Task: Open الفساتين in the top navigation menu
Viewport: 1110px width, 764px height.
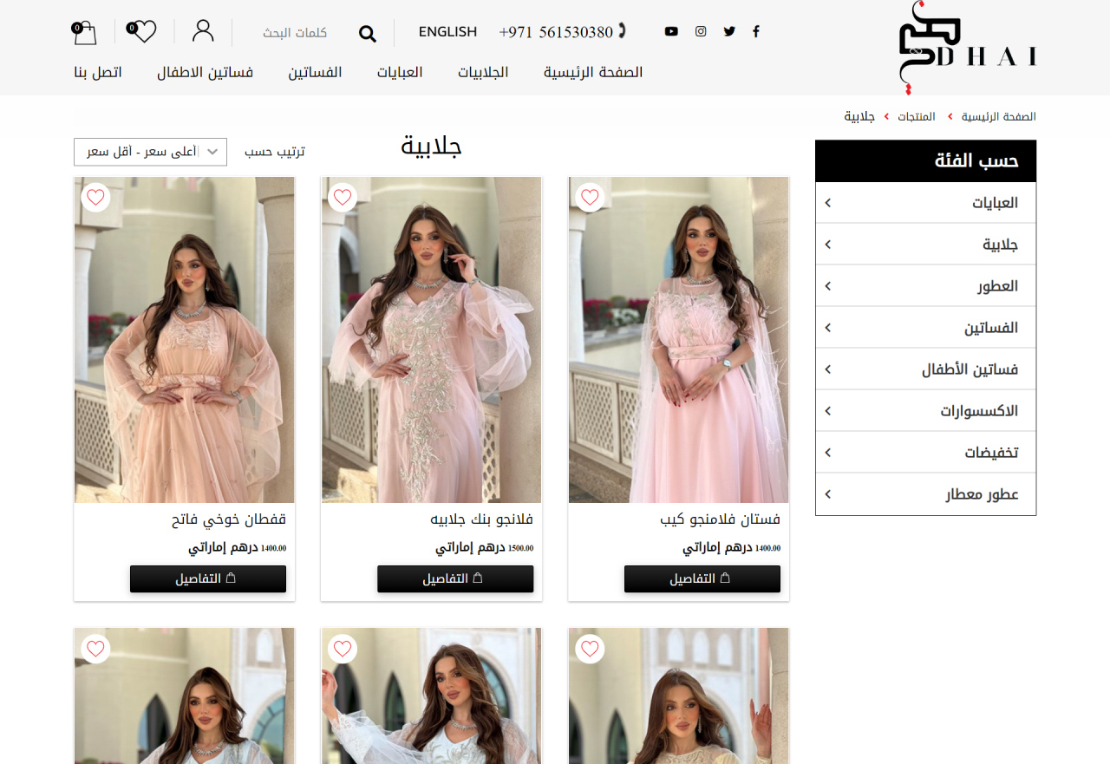Action: tap(315, 72)
